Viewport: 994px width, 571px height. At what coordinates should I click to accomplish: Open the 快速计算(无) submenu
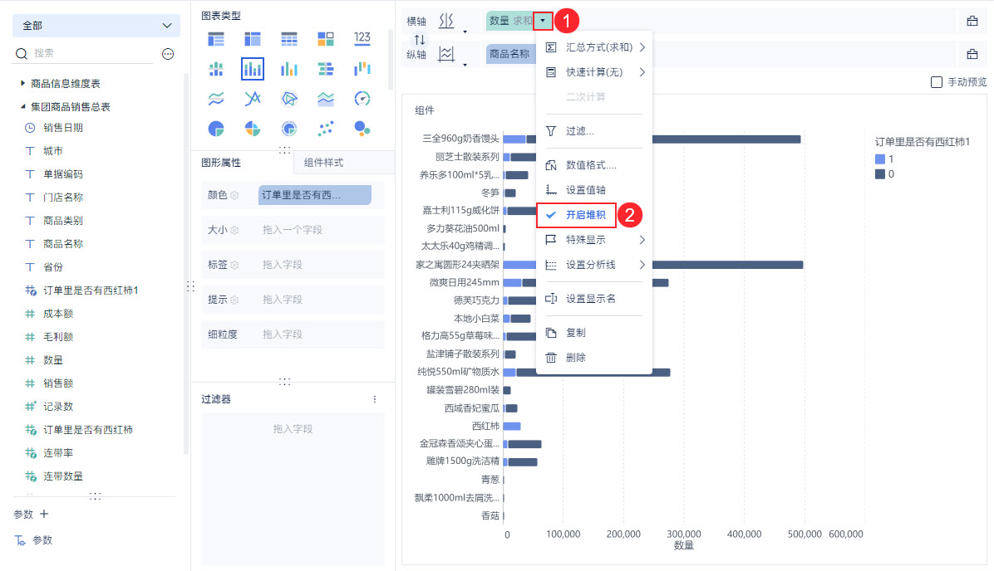point(594,72)
